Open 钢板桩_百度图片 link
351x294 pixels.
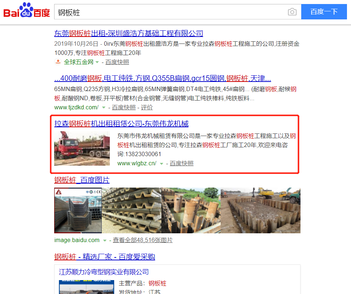click(x=82, y=180)
